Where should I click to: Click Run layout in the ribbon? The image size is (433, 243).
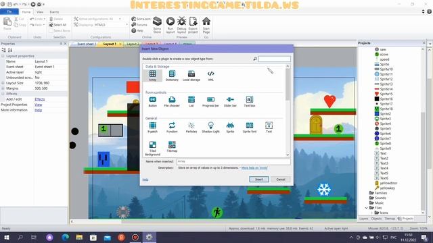[x=170, y=25]
